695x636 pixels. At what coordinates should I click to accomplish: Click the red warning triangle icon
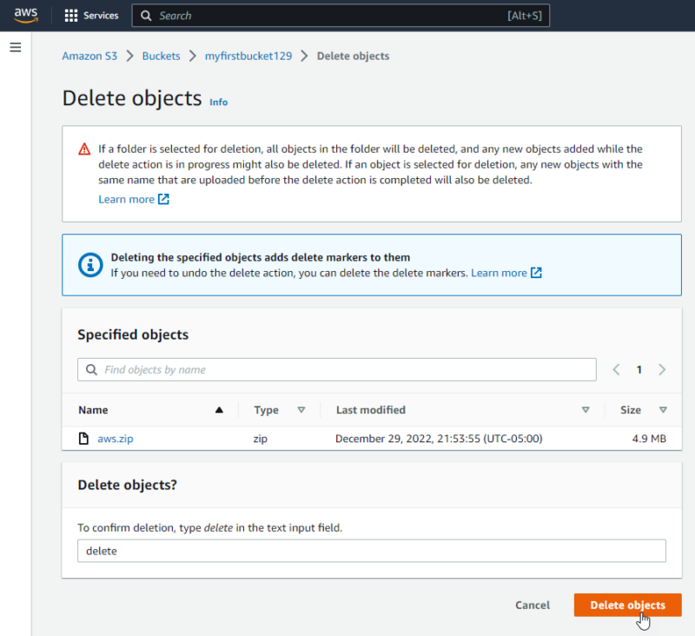pyautogui.click(x=84, y=148)
